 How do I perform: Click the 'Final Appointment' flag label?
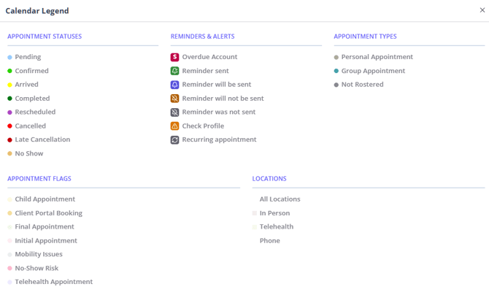[x=45, y=226]
